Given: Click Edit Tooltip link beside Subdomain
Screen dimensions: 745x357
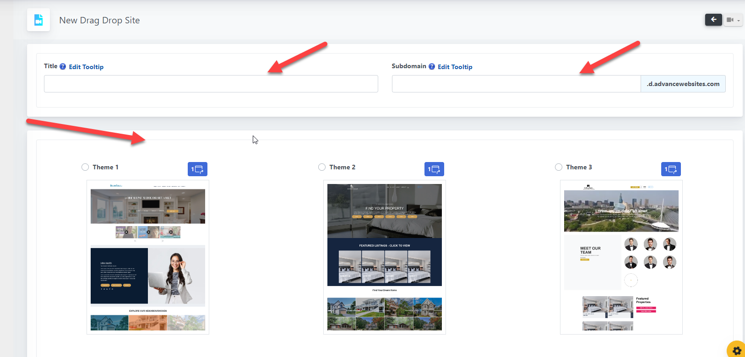Looking at the screenshot, I should tap(455, 67).
